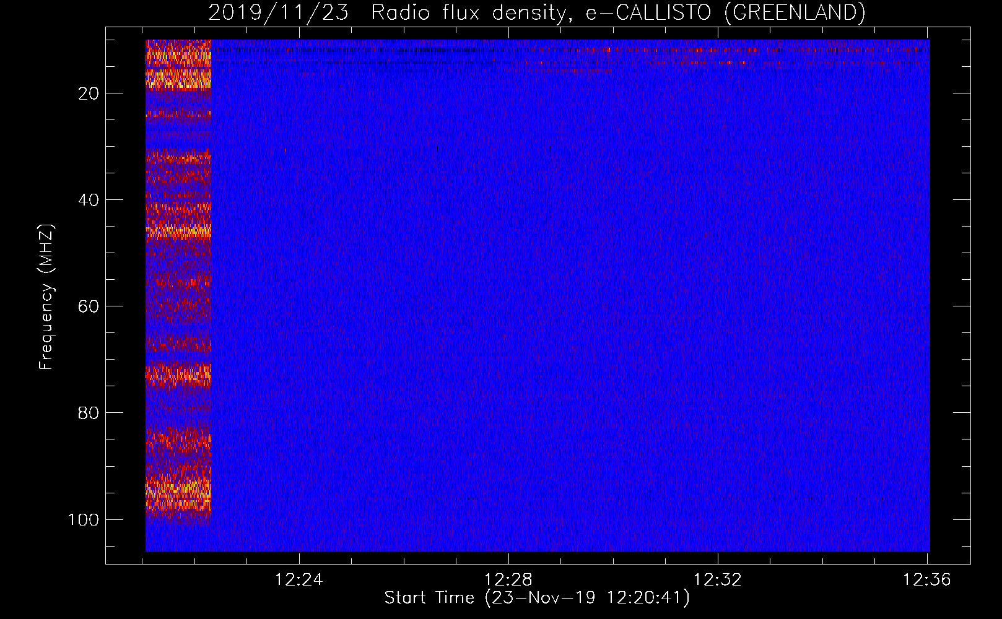Click the 12:28 time tick label

point(508,580)
